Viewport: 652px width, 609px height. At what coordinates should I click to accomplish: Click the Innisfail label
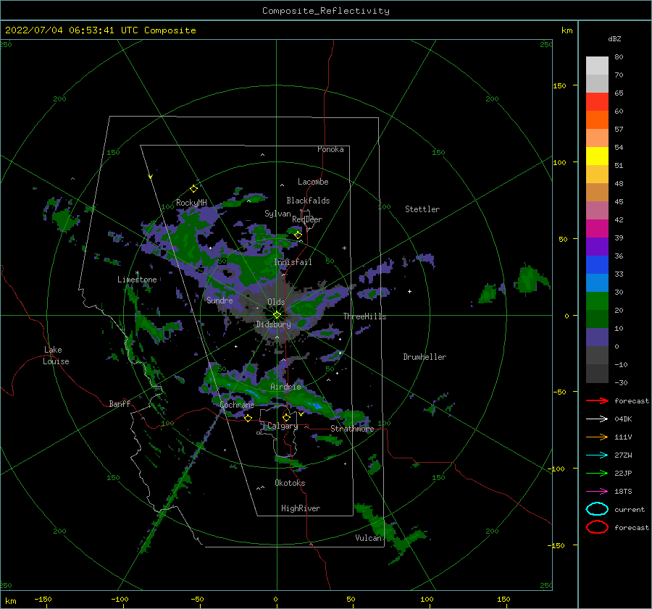[x=293, y=262]
